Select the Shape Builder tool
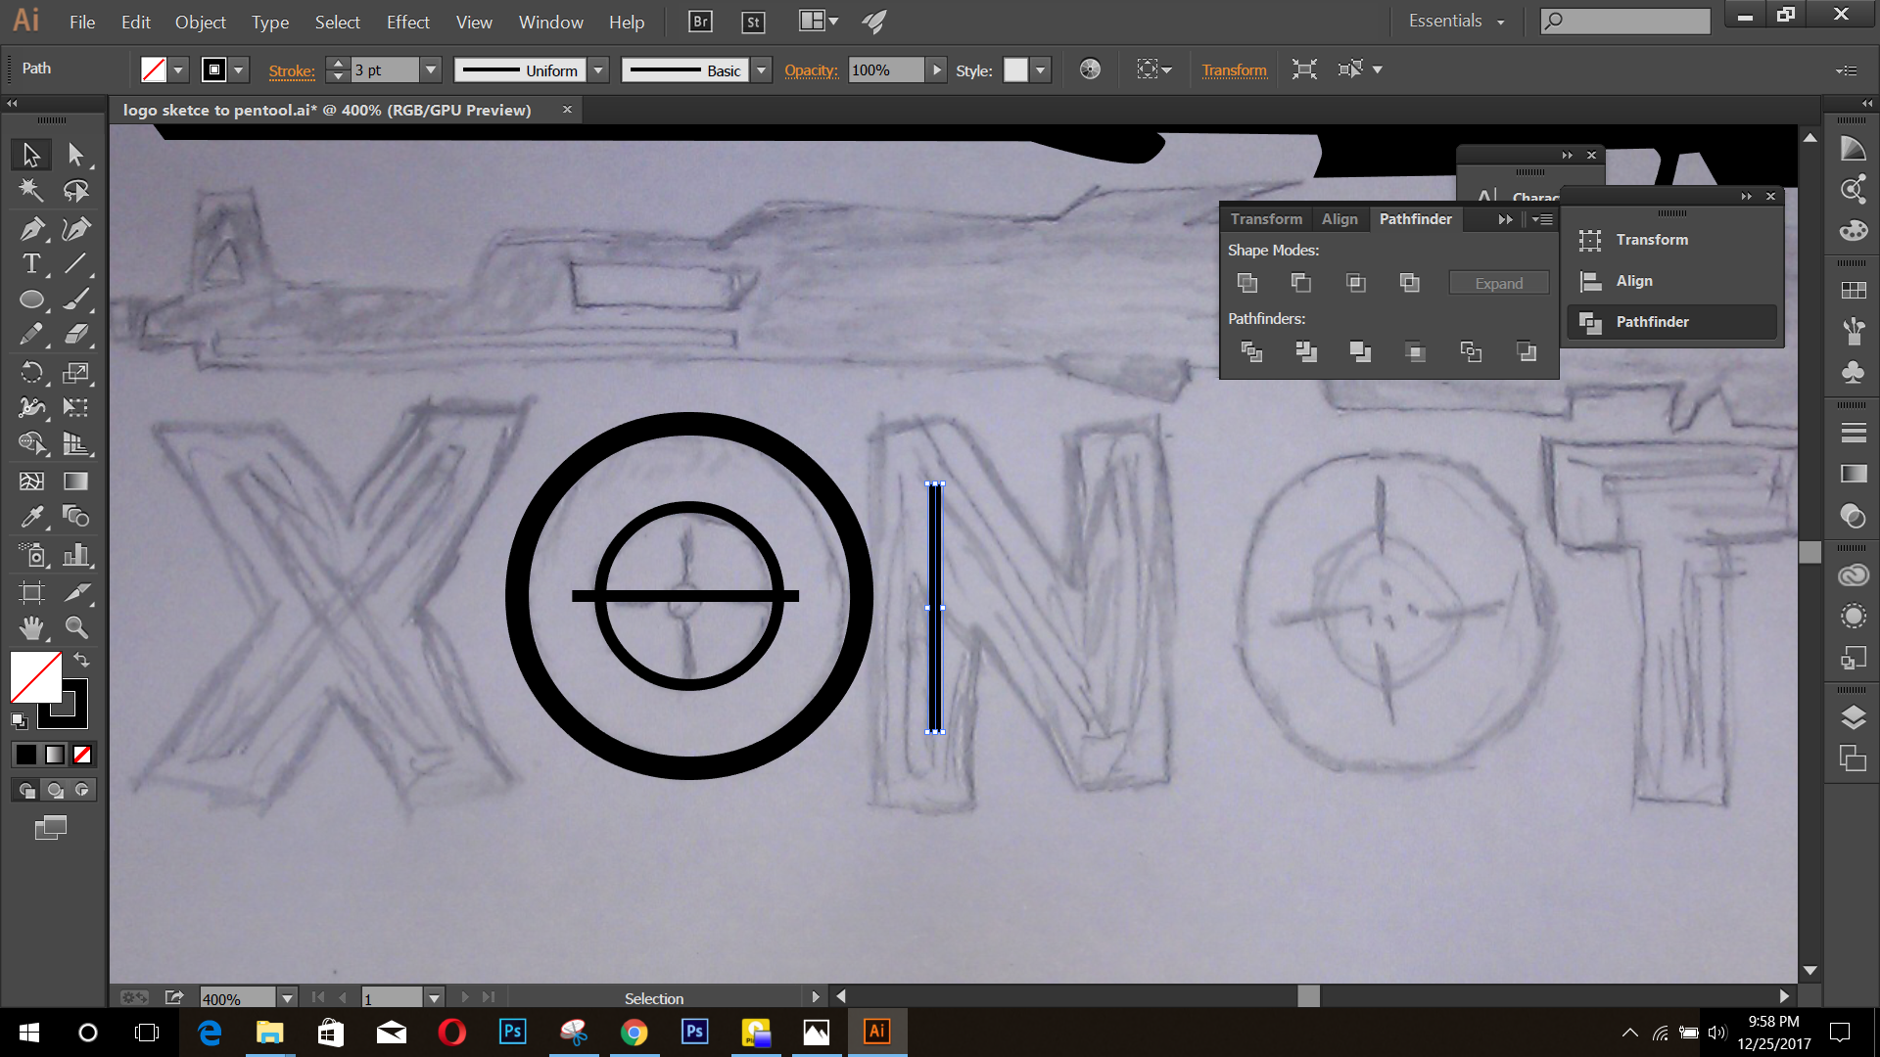 click(31, 443)
